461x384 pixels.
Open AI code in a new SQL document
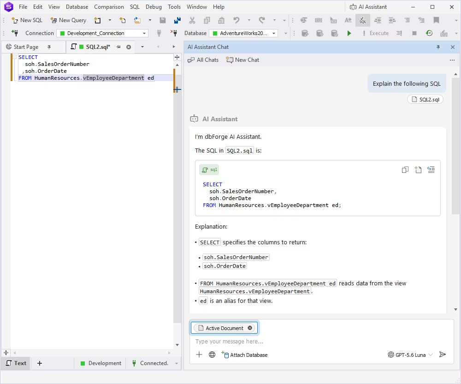(418, 170)
